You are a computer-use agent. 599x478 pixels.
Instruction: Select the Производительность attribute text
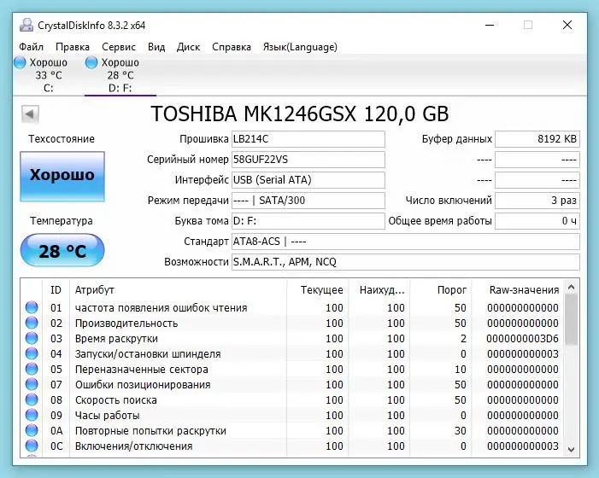126,324
